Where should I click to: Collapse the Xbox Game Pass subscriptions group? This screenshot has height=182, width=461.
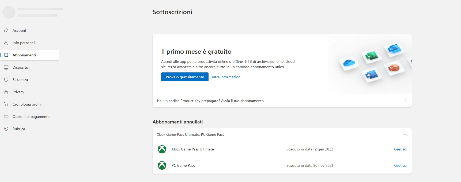(405, 135)
